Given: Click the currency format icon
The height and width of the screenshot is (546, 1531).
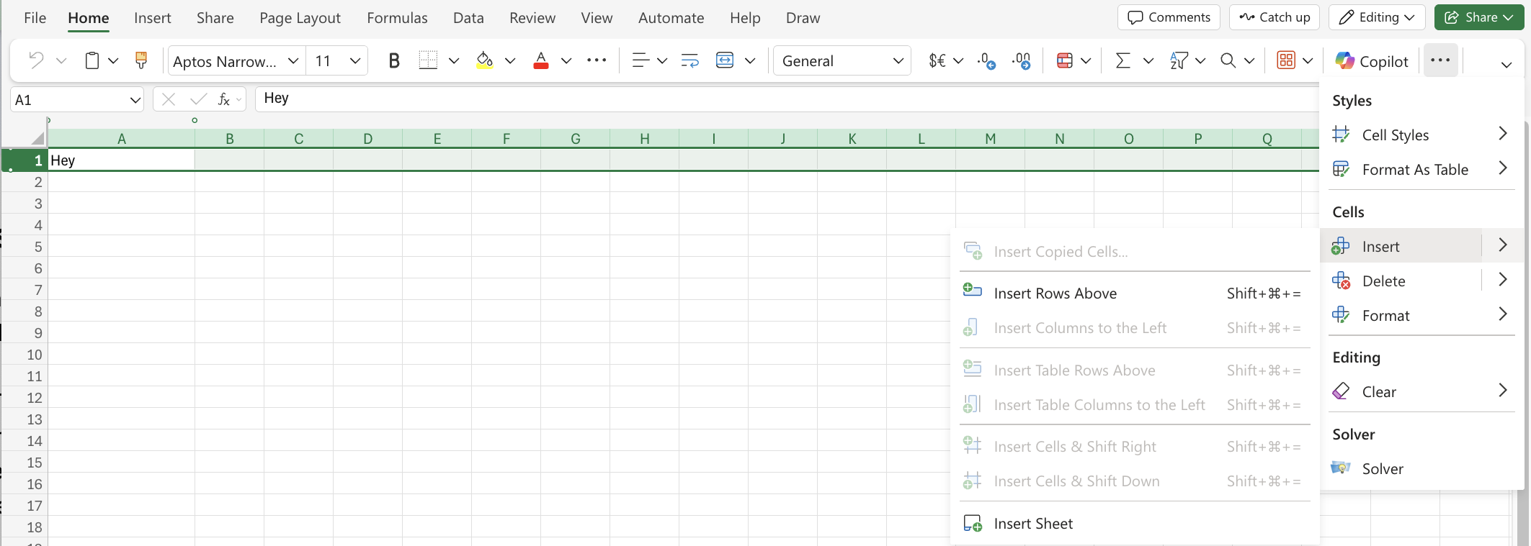Looking at the screenshot, I should tap(937, 60).
